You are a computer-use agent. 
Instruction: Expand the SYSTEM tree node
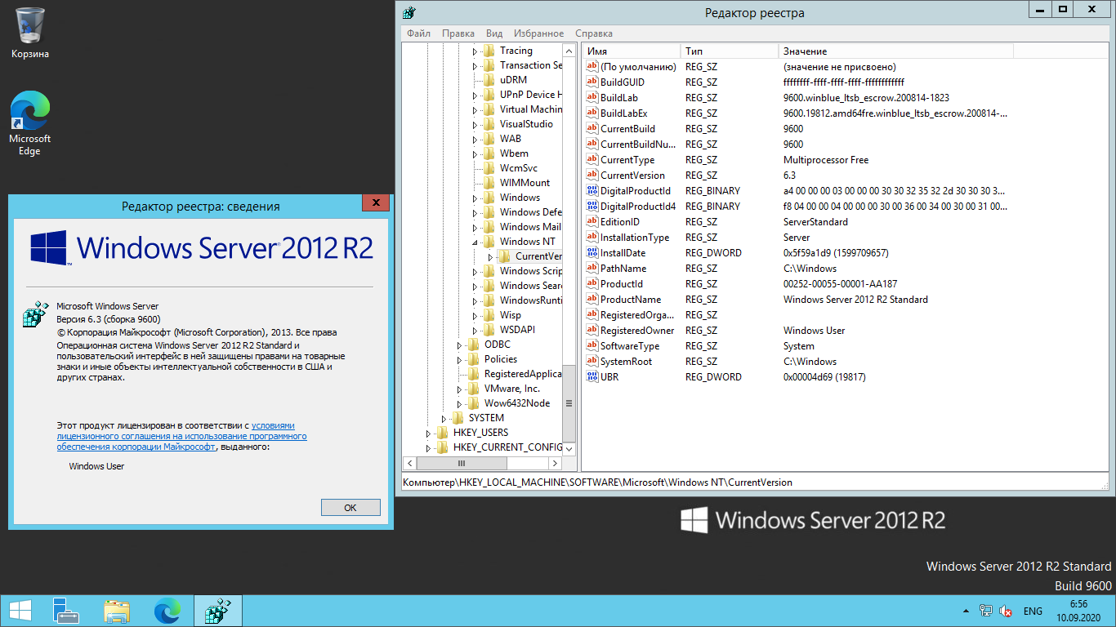point(444,418)
